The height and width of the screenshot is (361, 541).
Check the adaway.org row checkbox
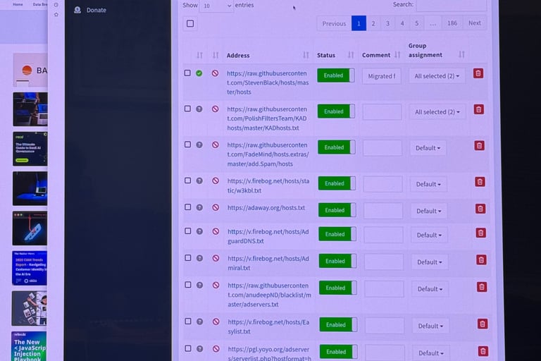pos(187,207)
